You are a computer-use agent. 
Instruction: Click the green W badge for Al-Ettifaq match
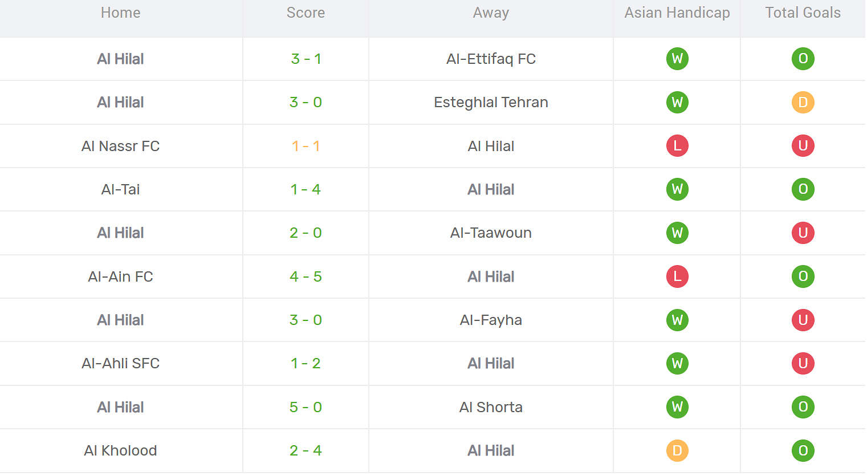677,59
